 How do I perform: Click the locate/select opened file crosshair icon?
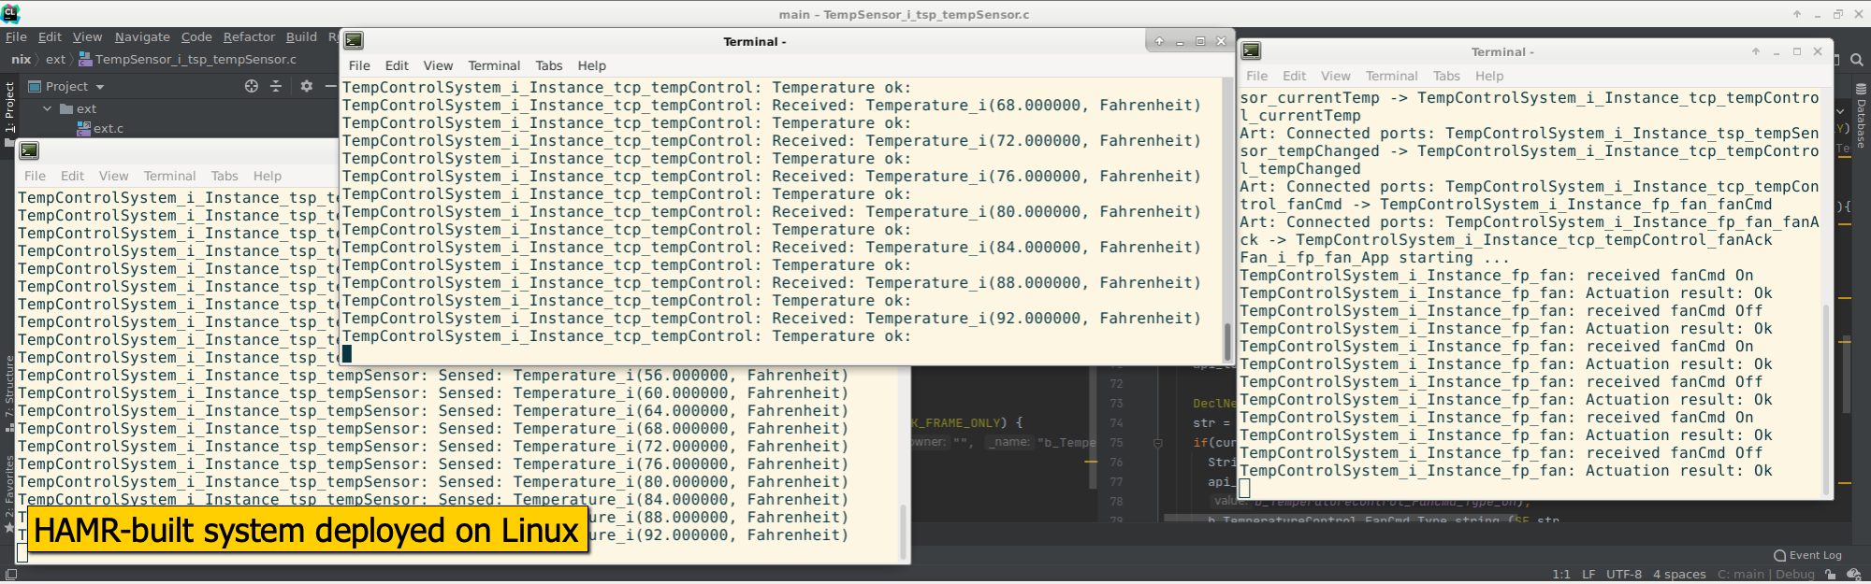251,86
